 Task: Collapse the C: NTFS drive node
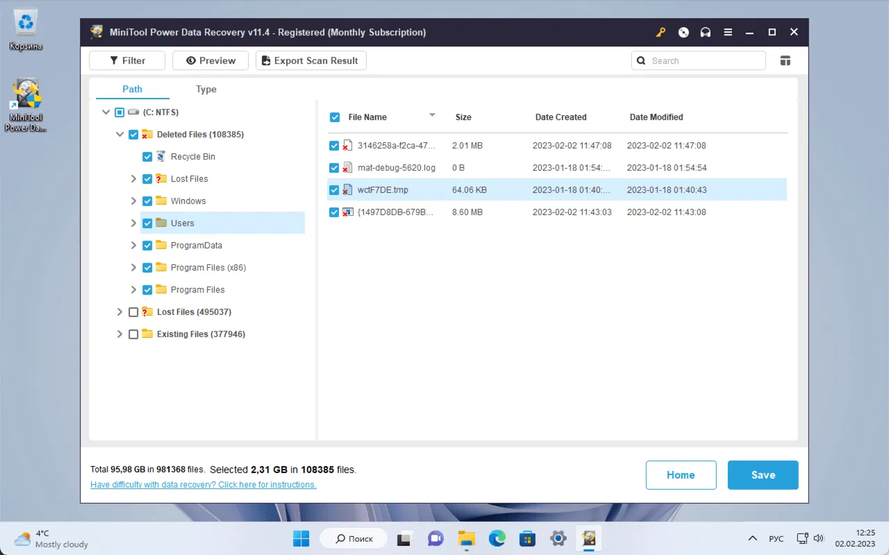(x=106, y=112)
